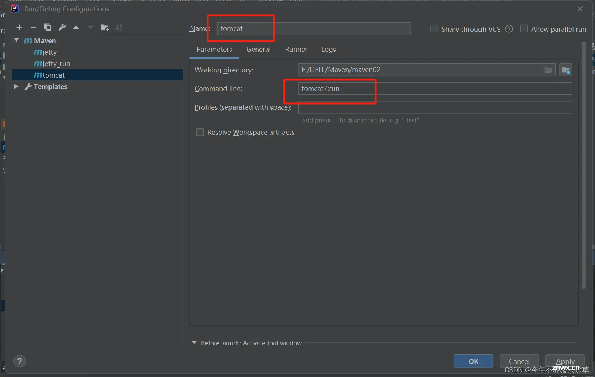Switch to the Parameters tab
This screenshot has width=595, height=377.
coord(214,49)
